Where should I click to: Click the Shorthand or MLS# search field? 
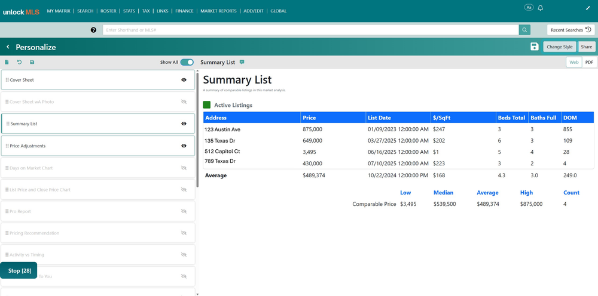pyautogui.click(x=310, y=30)
